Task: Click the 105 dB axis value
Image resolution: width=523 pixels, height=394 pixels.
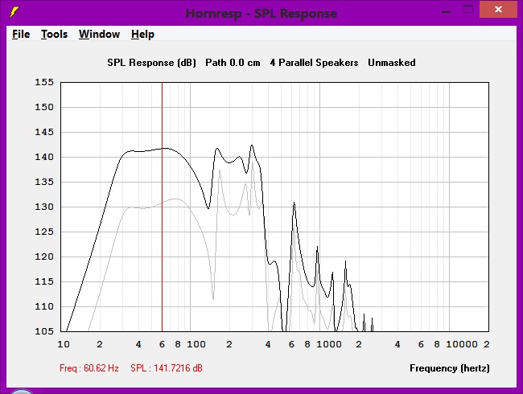Action: tap(44, 331)
